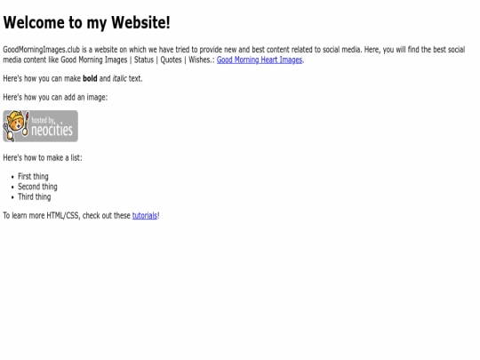The image size is (480, 360).
Task: Click the word 'Status' in the paragraph
Action: click(x=144, y=60)
